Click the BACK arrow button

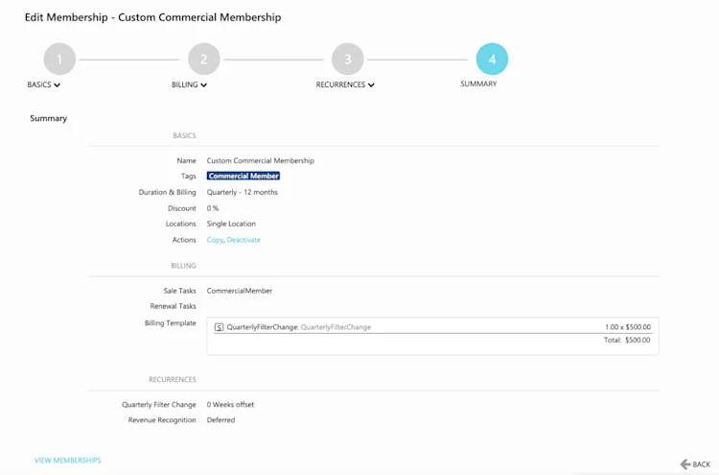695,464
